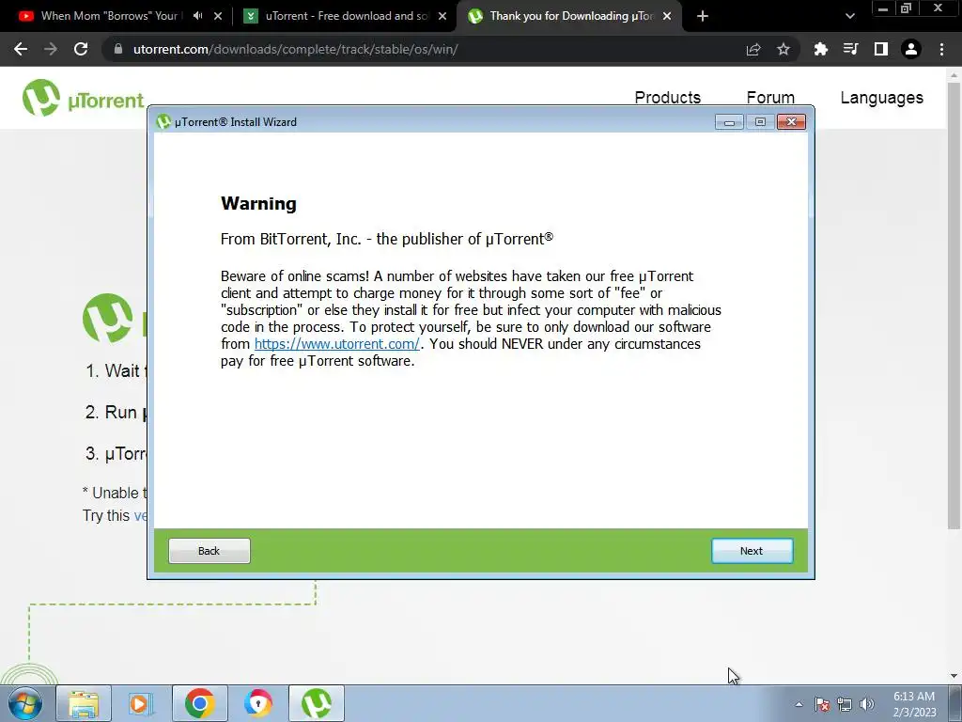Viewport: 962px width, 722px height.
Task: Close the µTorrent Install Wizard window
Action: [x=791, y=121]
